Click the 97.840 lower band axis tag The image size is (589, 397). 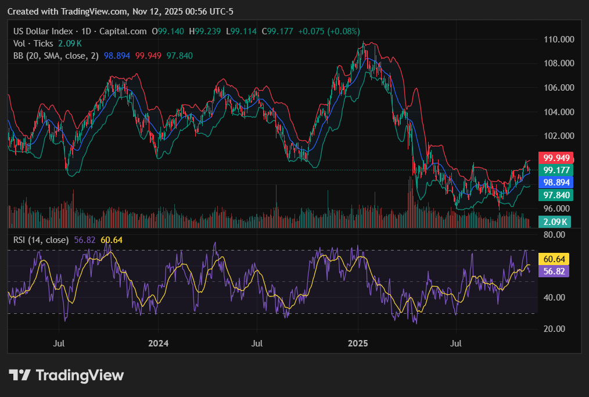(556, 195)
